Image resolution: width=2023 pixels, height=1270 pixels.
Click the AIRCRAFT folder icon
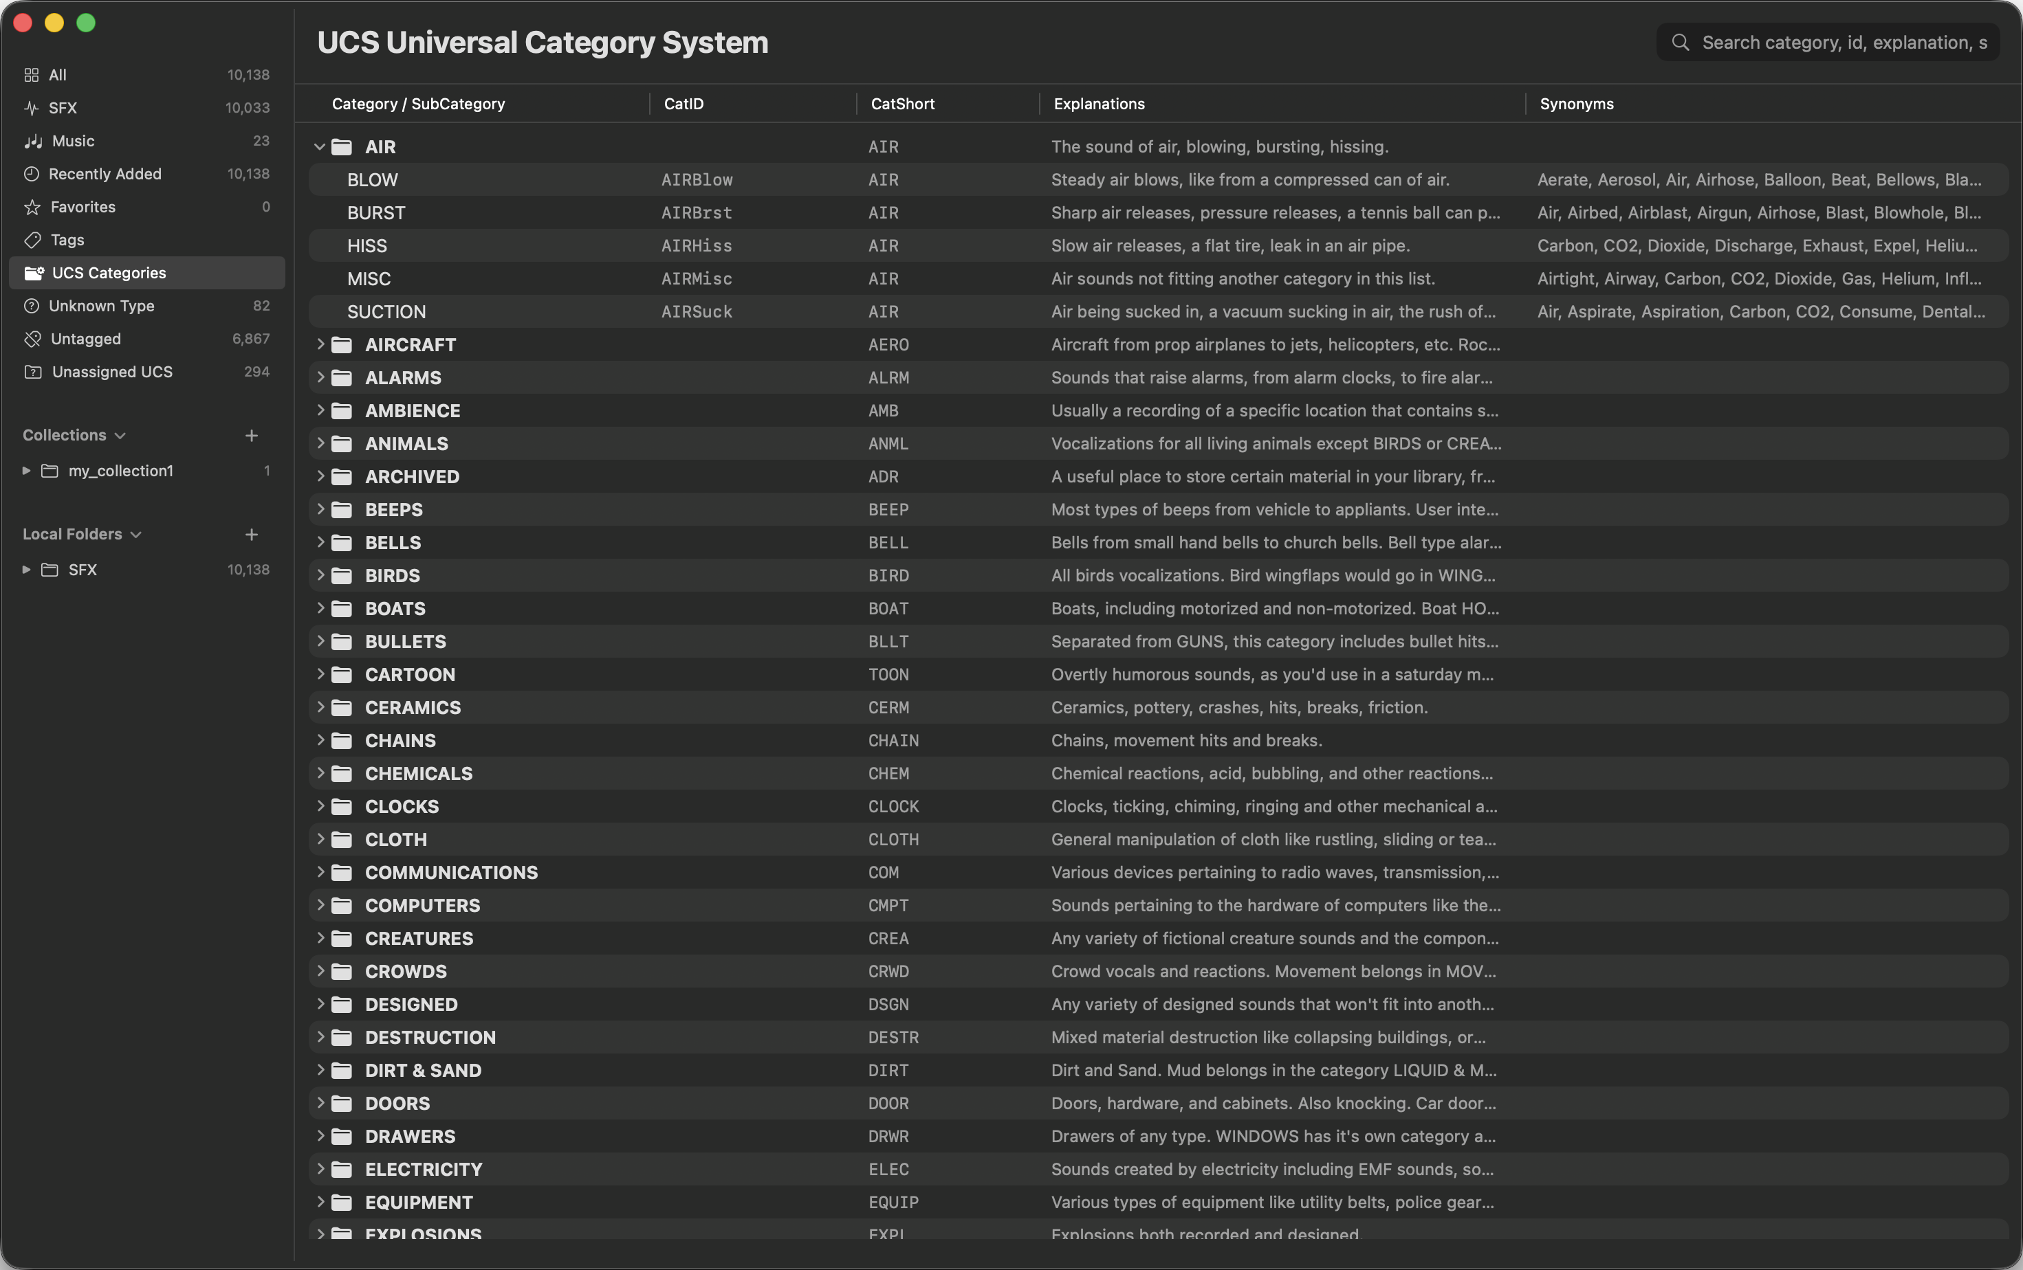[x=342, y=345]
